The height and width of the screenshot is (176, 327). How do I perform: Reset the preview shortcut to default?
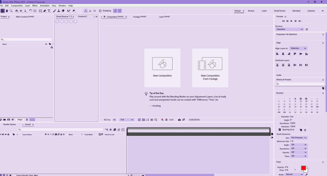(307, 29)
